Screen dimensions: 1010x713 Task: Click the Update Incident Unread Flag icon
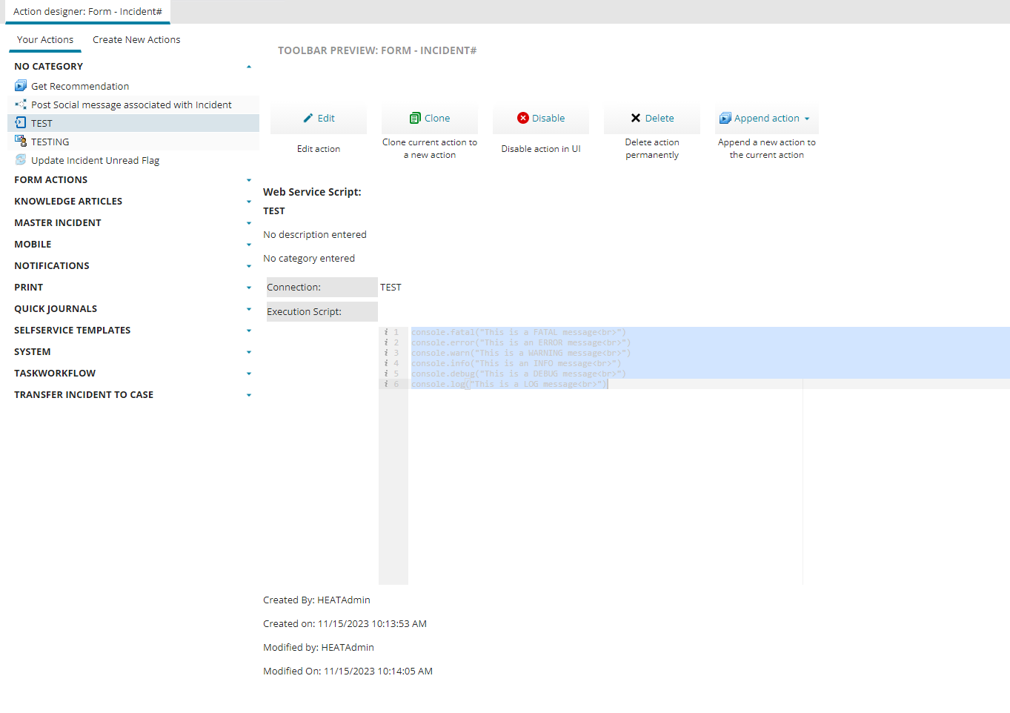coord(21,160)
